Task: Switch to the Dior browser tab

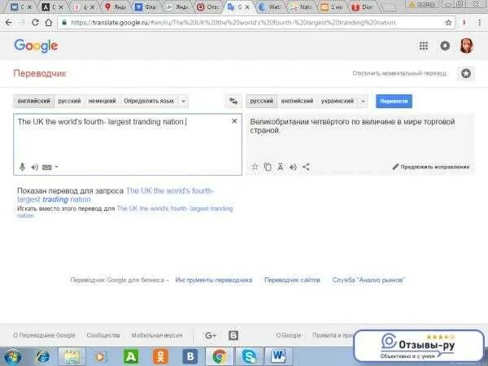Action: click(363, 7)
